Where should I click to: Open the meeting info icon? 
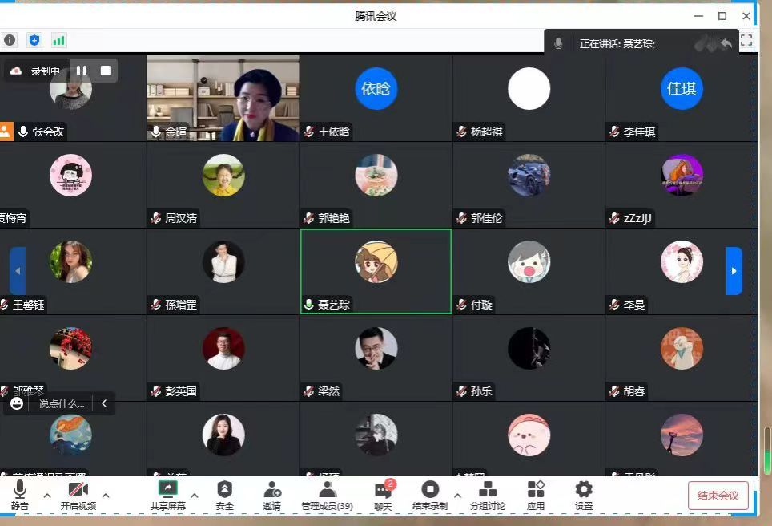pos(10,40)
